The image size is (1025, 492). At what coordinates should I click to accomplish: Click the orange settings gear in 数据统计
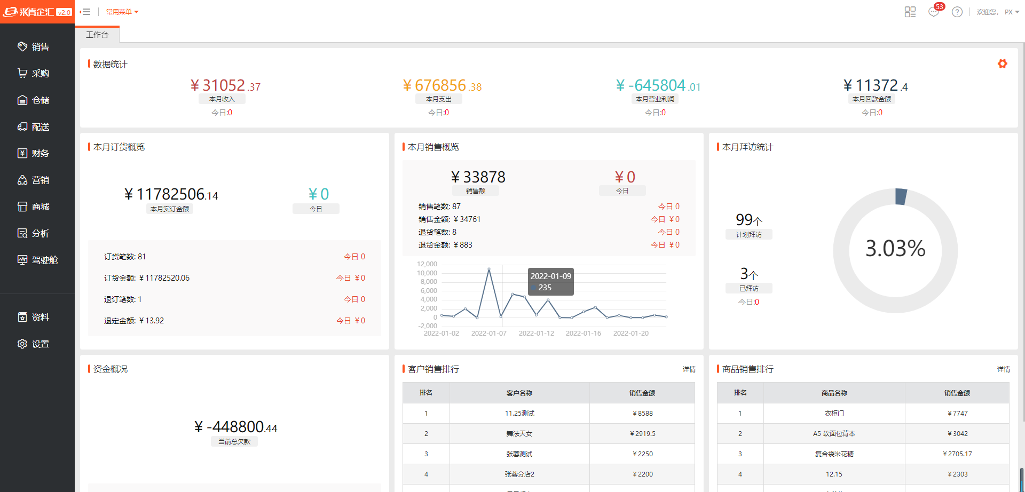pos(1002,64)
